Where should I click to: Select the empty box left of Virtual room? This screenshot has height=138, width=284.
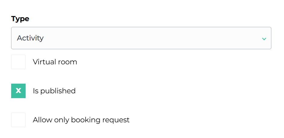coord(18,62)
